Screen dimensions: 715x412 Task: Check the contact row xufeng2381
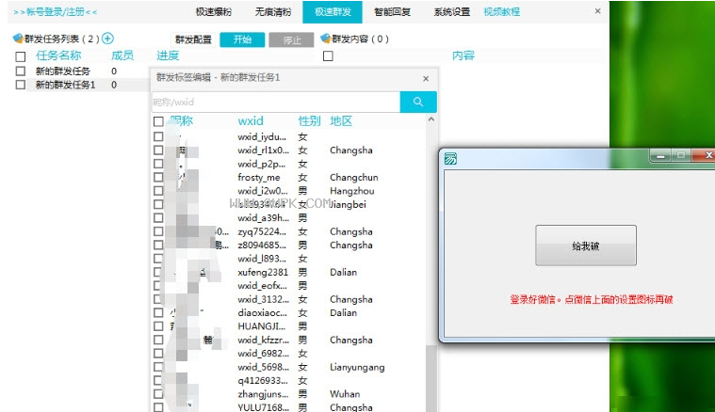(x=158, y=272)
